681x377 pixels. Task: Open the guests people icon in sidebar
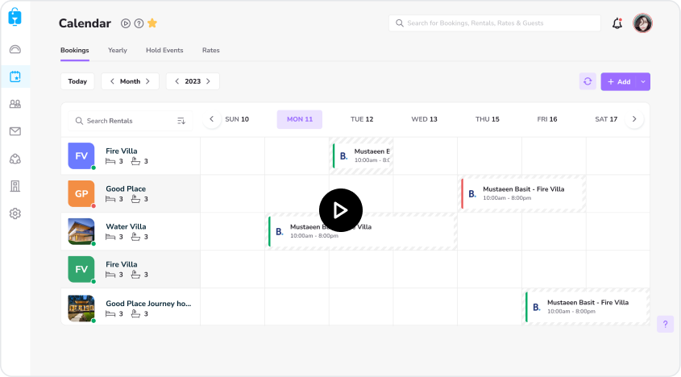click(x=15, y=104)
